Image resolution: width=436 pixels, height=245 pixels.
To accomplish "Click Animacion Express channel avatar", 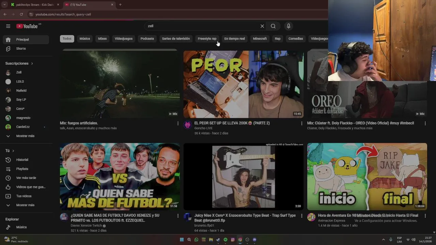I will [311, 217].
